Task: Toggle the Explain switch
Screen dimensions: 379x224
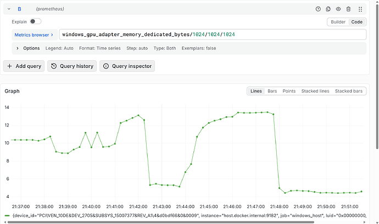Action: [x=36, y=21]
